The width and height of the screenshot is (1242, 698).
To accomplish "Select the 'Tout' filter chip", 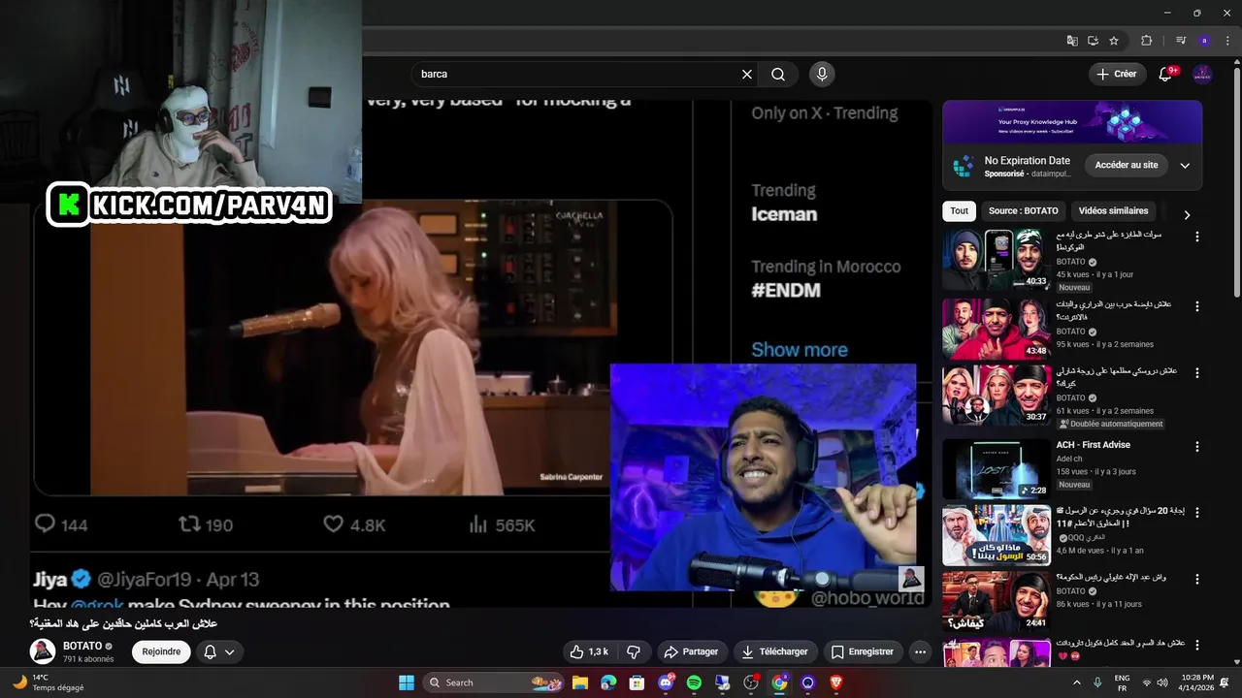I will tap(959, 210).
